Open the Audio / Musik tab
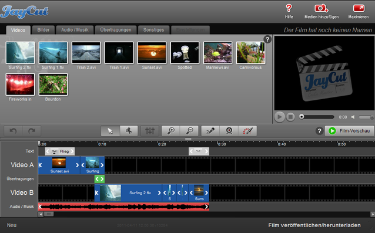Image resolution: width=375 pixels, height=233 pixels. (x=75, y=30)
